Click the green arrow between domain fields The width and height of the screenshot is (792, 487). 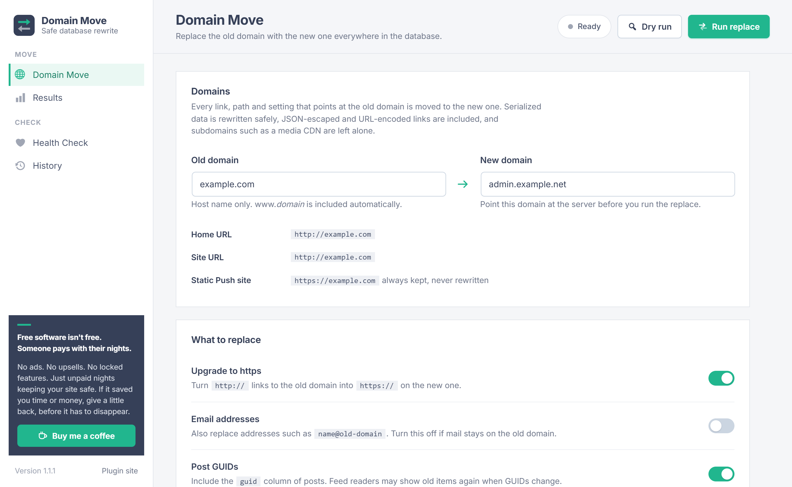coord(463,184)
